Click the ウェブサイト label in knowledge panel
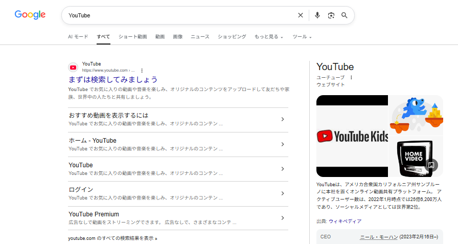The width and height of the screenshot is (458, 244). [x=330, y=85]
